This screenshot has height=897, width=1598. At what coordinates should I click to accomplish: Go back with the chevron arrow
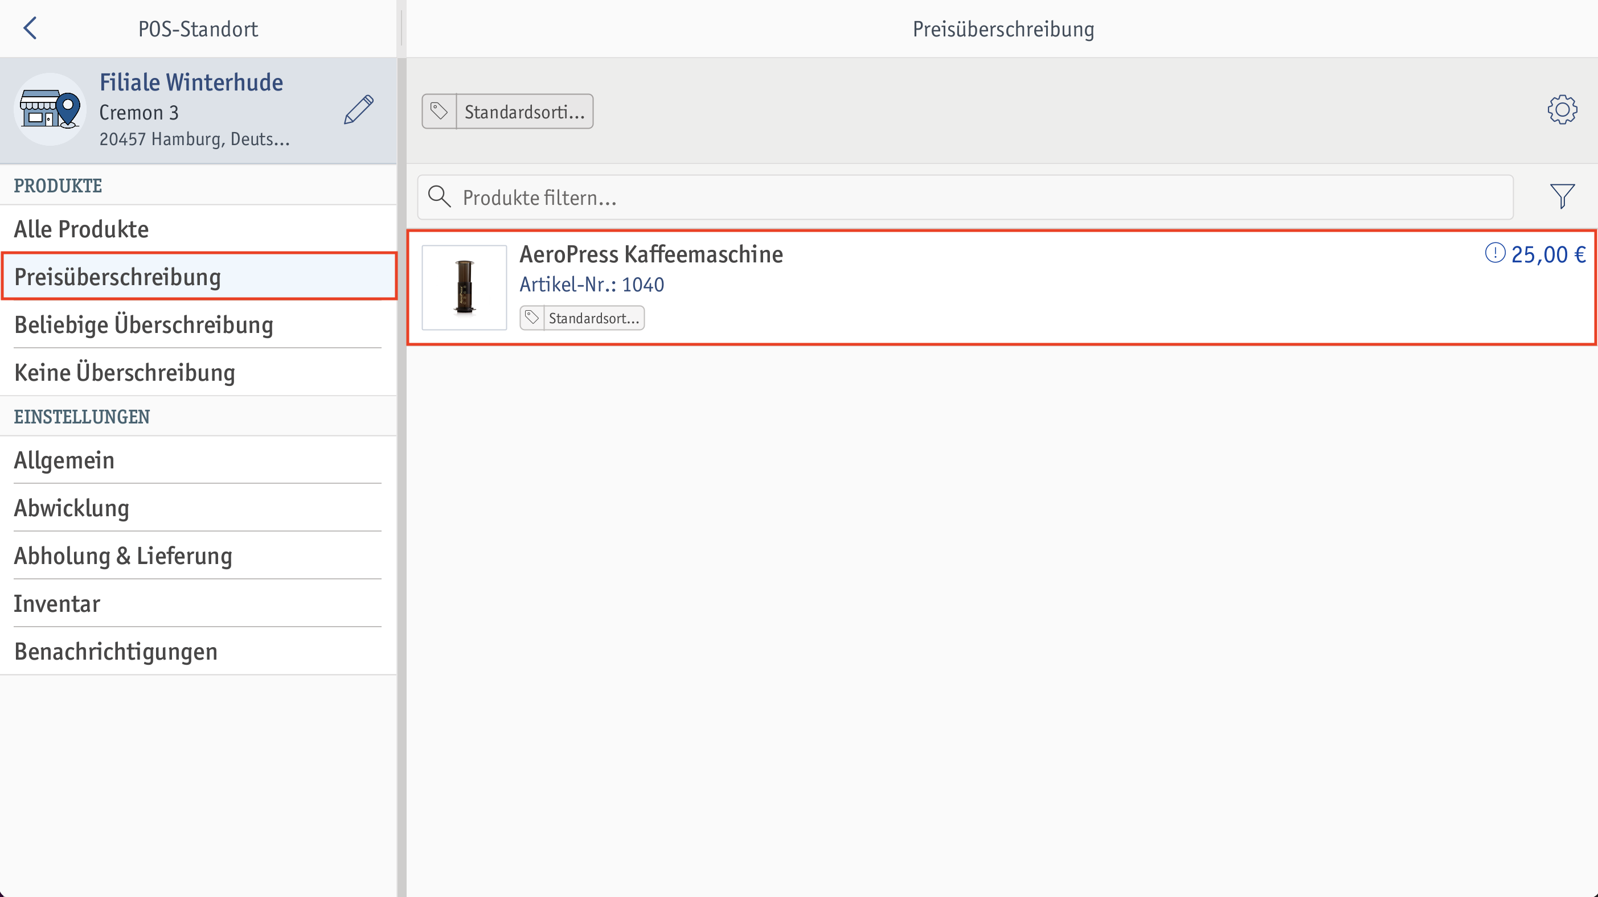[x=30, y=28]
